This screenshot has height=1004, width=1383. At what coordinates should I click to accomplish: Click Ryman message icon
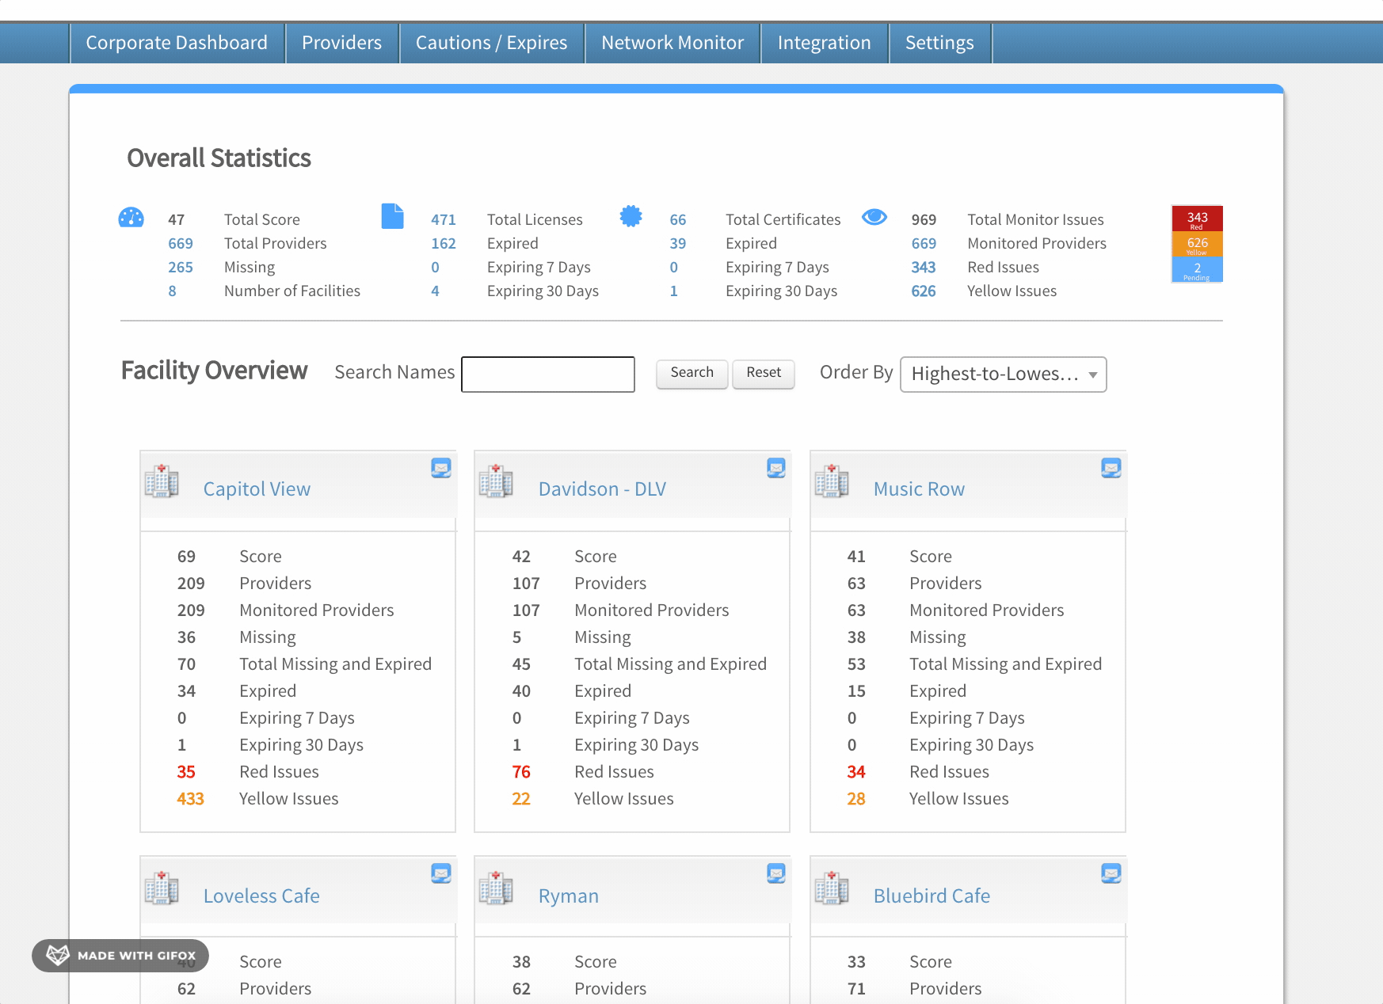(776, 873)
